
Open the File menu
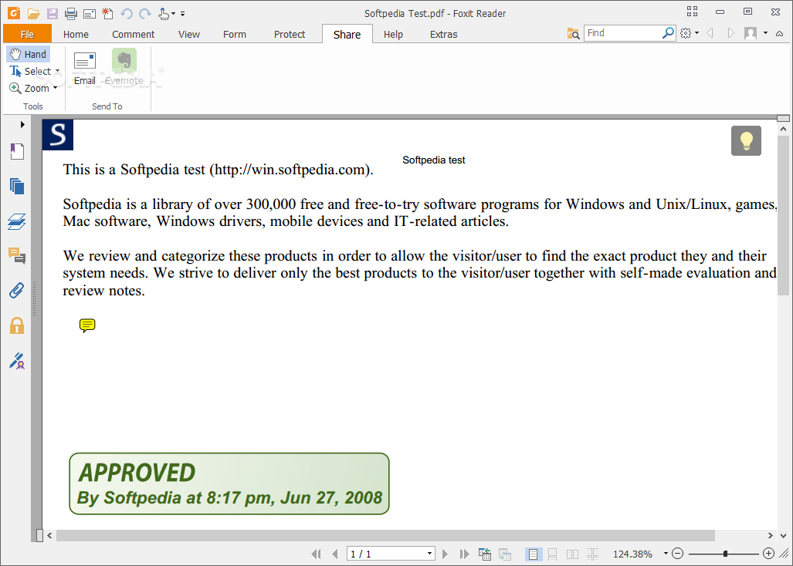click(27, 34)
